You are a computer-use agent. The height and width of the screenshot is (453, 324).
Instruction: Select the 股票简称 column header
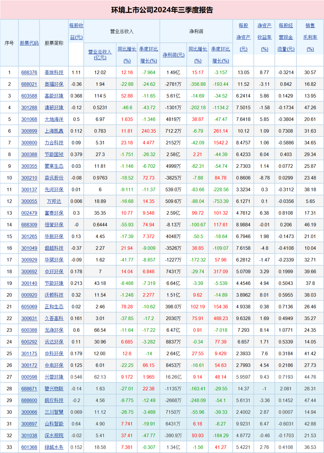pos(54,43)
